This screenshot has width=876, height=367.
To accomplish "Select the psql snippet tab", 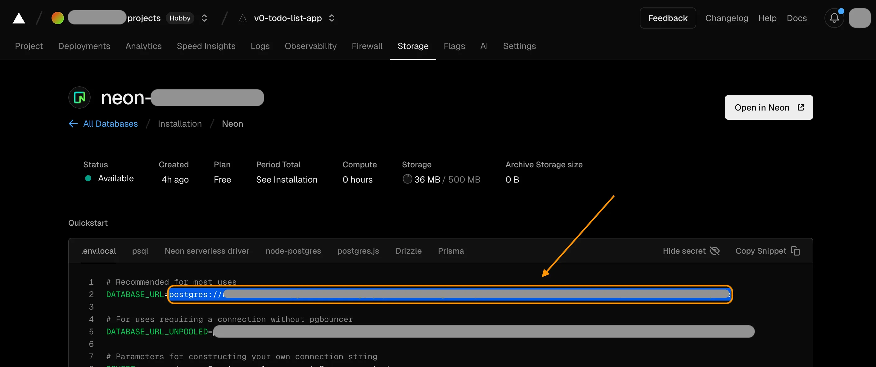I will [140, 251].
